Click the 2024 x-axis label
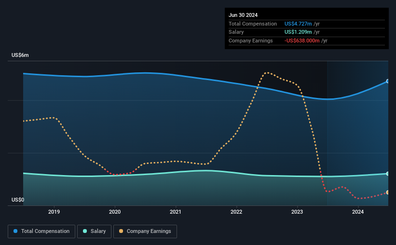 click(358, 212)
